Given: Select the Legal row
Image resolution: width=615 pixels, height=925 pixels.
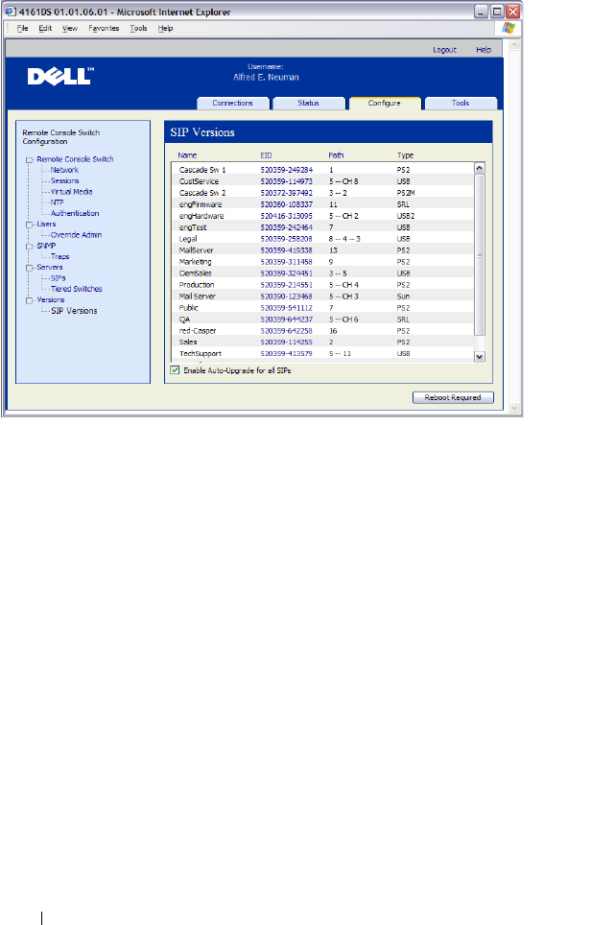Looking at the screenshot, I should click(322, 239).
